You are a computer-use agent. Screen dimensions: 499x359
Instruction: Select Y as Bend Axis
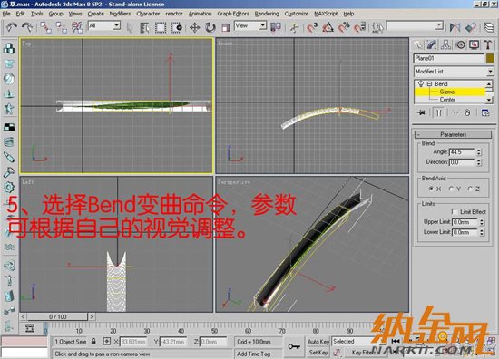click(x=451, y=189)
